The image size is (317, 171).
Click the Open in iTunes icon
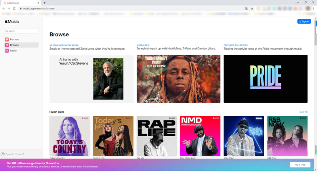click(3, 154)
